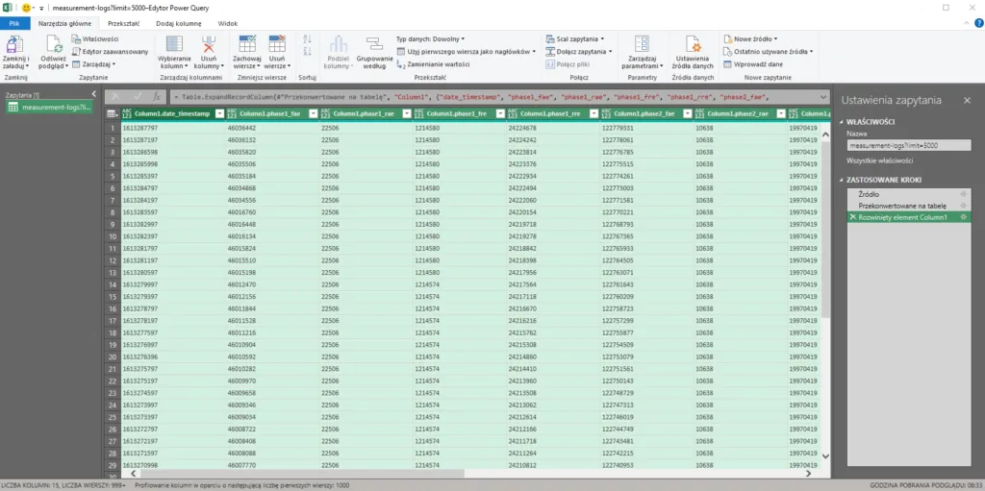The image size is (985, 491).
Task: Open filter dropdown for Column1.phase1_fae
Action: pos(313,113)
